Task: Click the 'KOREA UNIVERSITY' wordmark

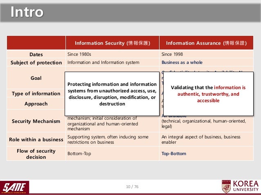Action: tap(246, 186)
